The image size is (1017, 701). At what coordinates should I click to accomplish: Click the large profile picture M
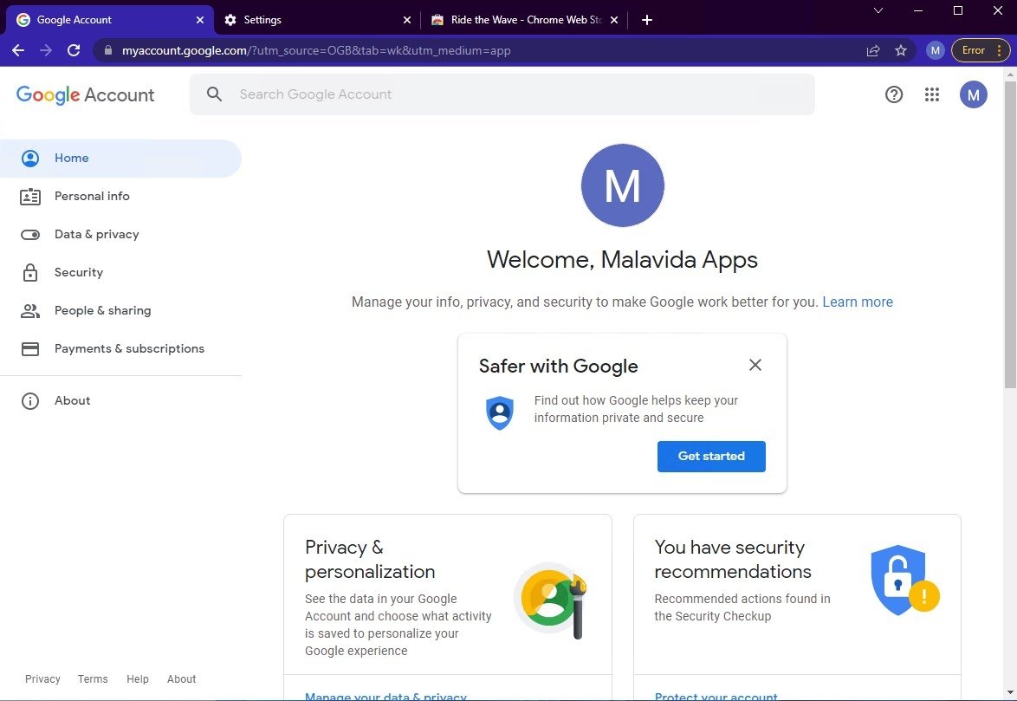pyautogui.click(x=622, y=185)
